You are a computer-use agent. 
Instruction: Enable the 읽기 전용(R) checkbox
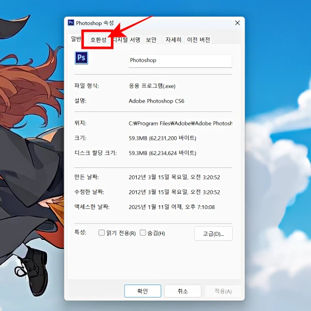tap(102, 233)
